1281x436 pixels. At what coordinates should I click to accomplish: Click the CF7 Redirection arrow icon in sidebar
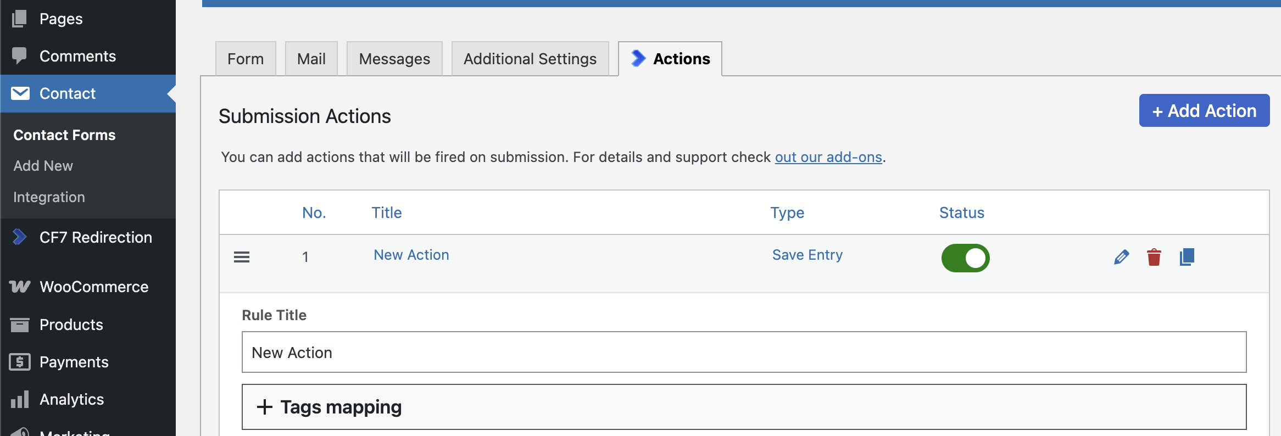(x=20, y=237)
